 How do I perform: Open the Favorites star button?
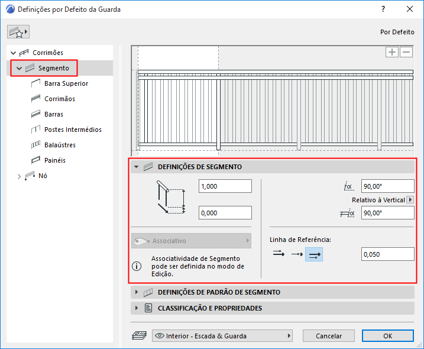click(18, 32)
